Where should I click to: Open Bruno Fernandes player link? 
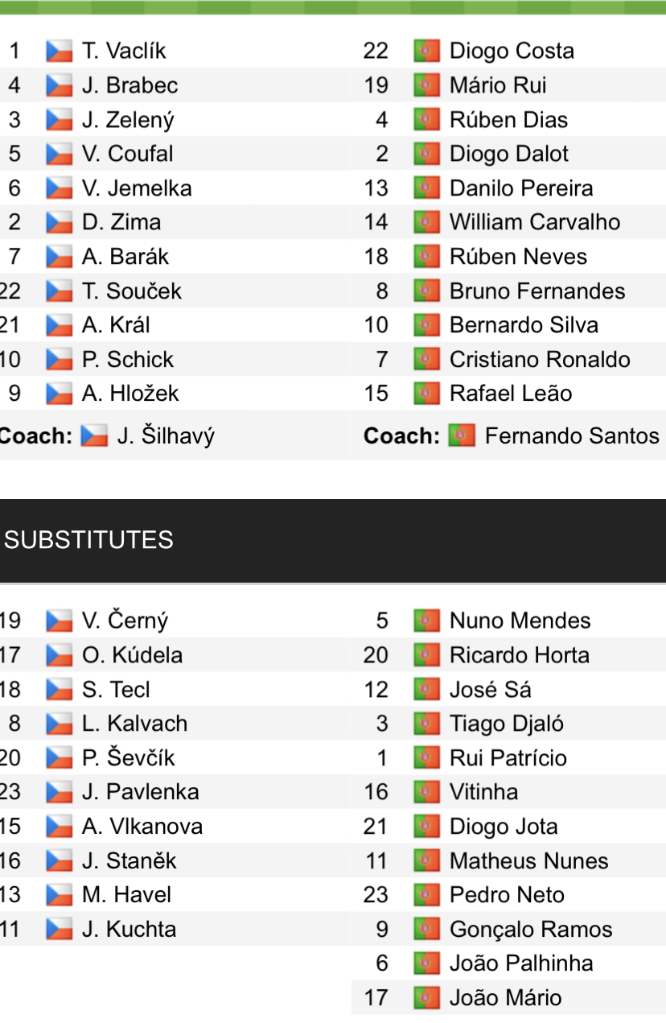tap(537, 291)
